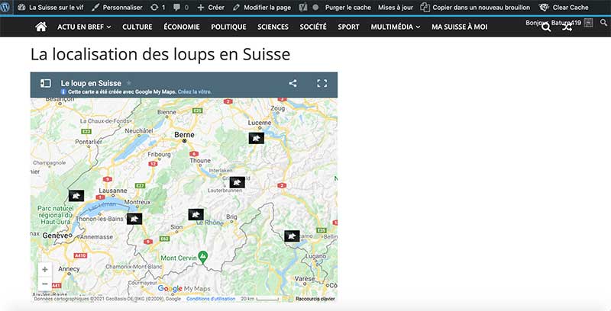Click the green Mont Cervin mountain marker
The height and width of the screenshot is (311, 611).
pos(202,256)
